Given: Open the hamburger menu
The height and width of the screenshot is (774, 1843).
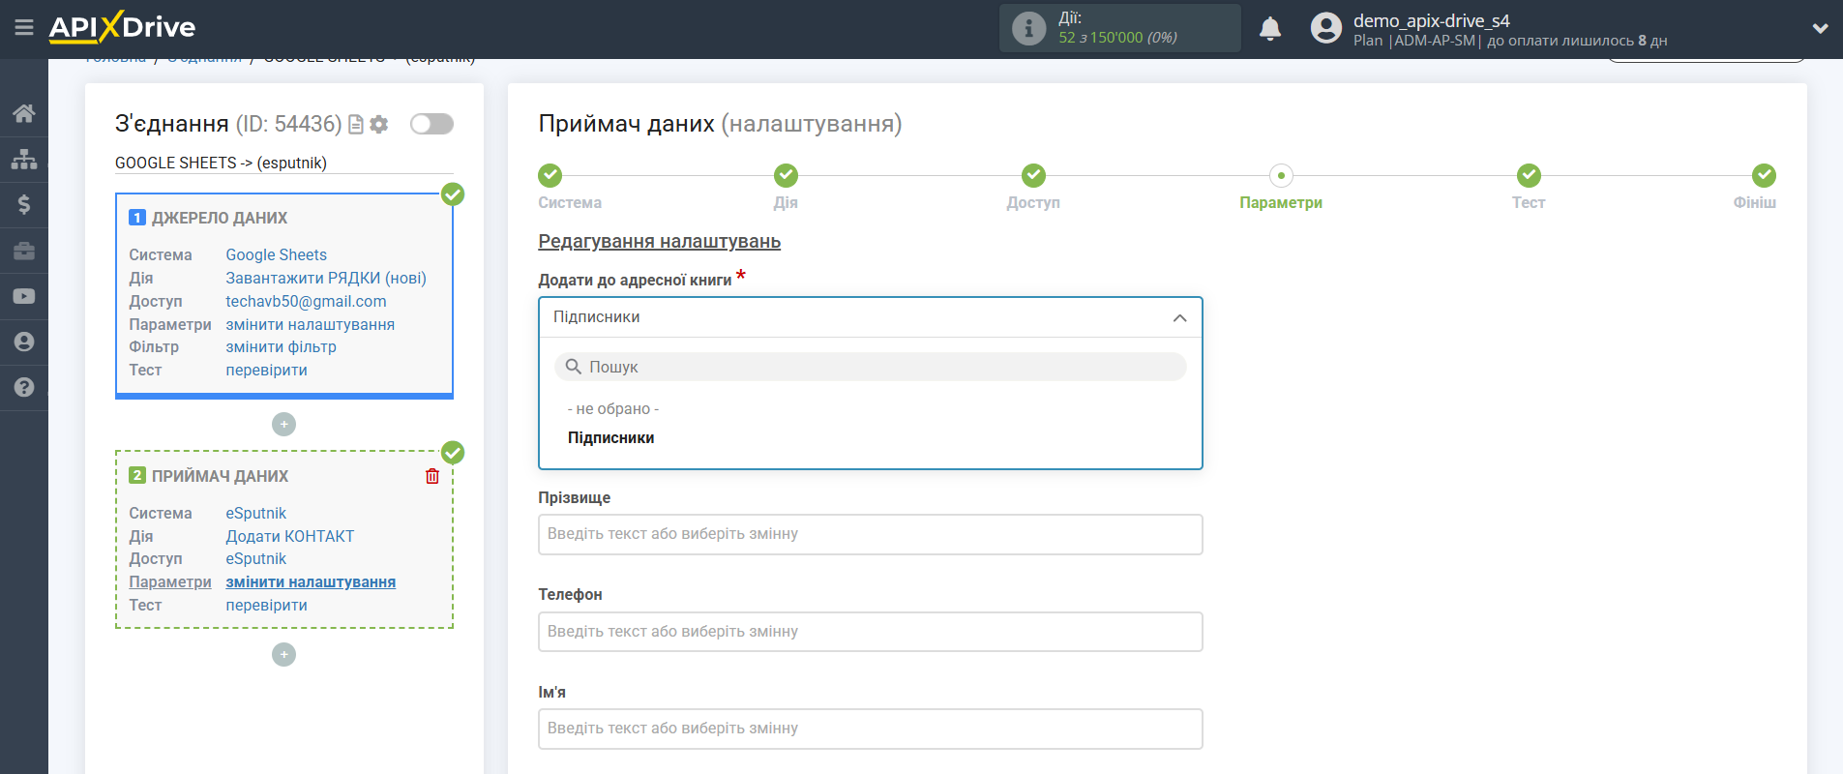Looking at the screenshot, I should click(24, 27).
